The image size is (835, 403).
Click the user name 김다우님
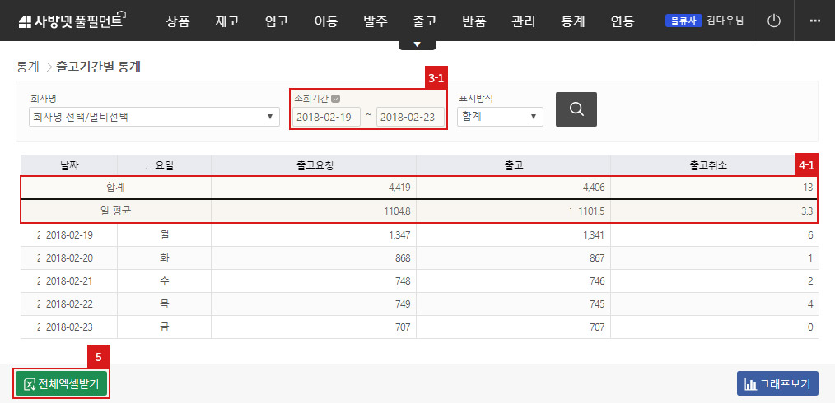[x=725, y=21]
